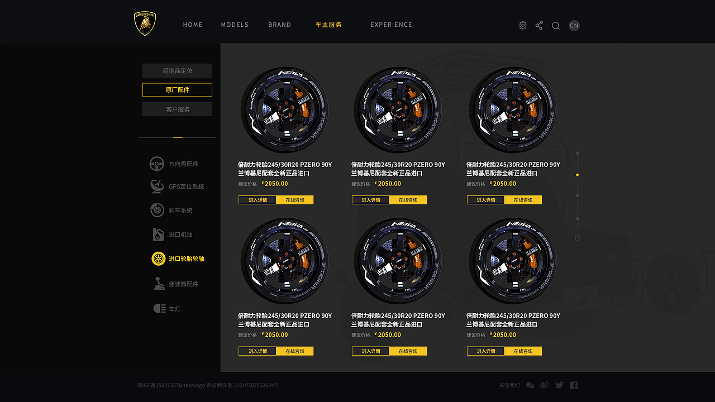Jump to the fourth page dot indicator

tap(577, 218)
